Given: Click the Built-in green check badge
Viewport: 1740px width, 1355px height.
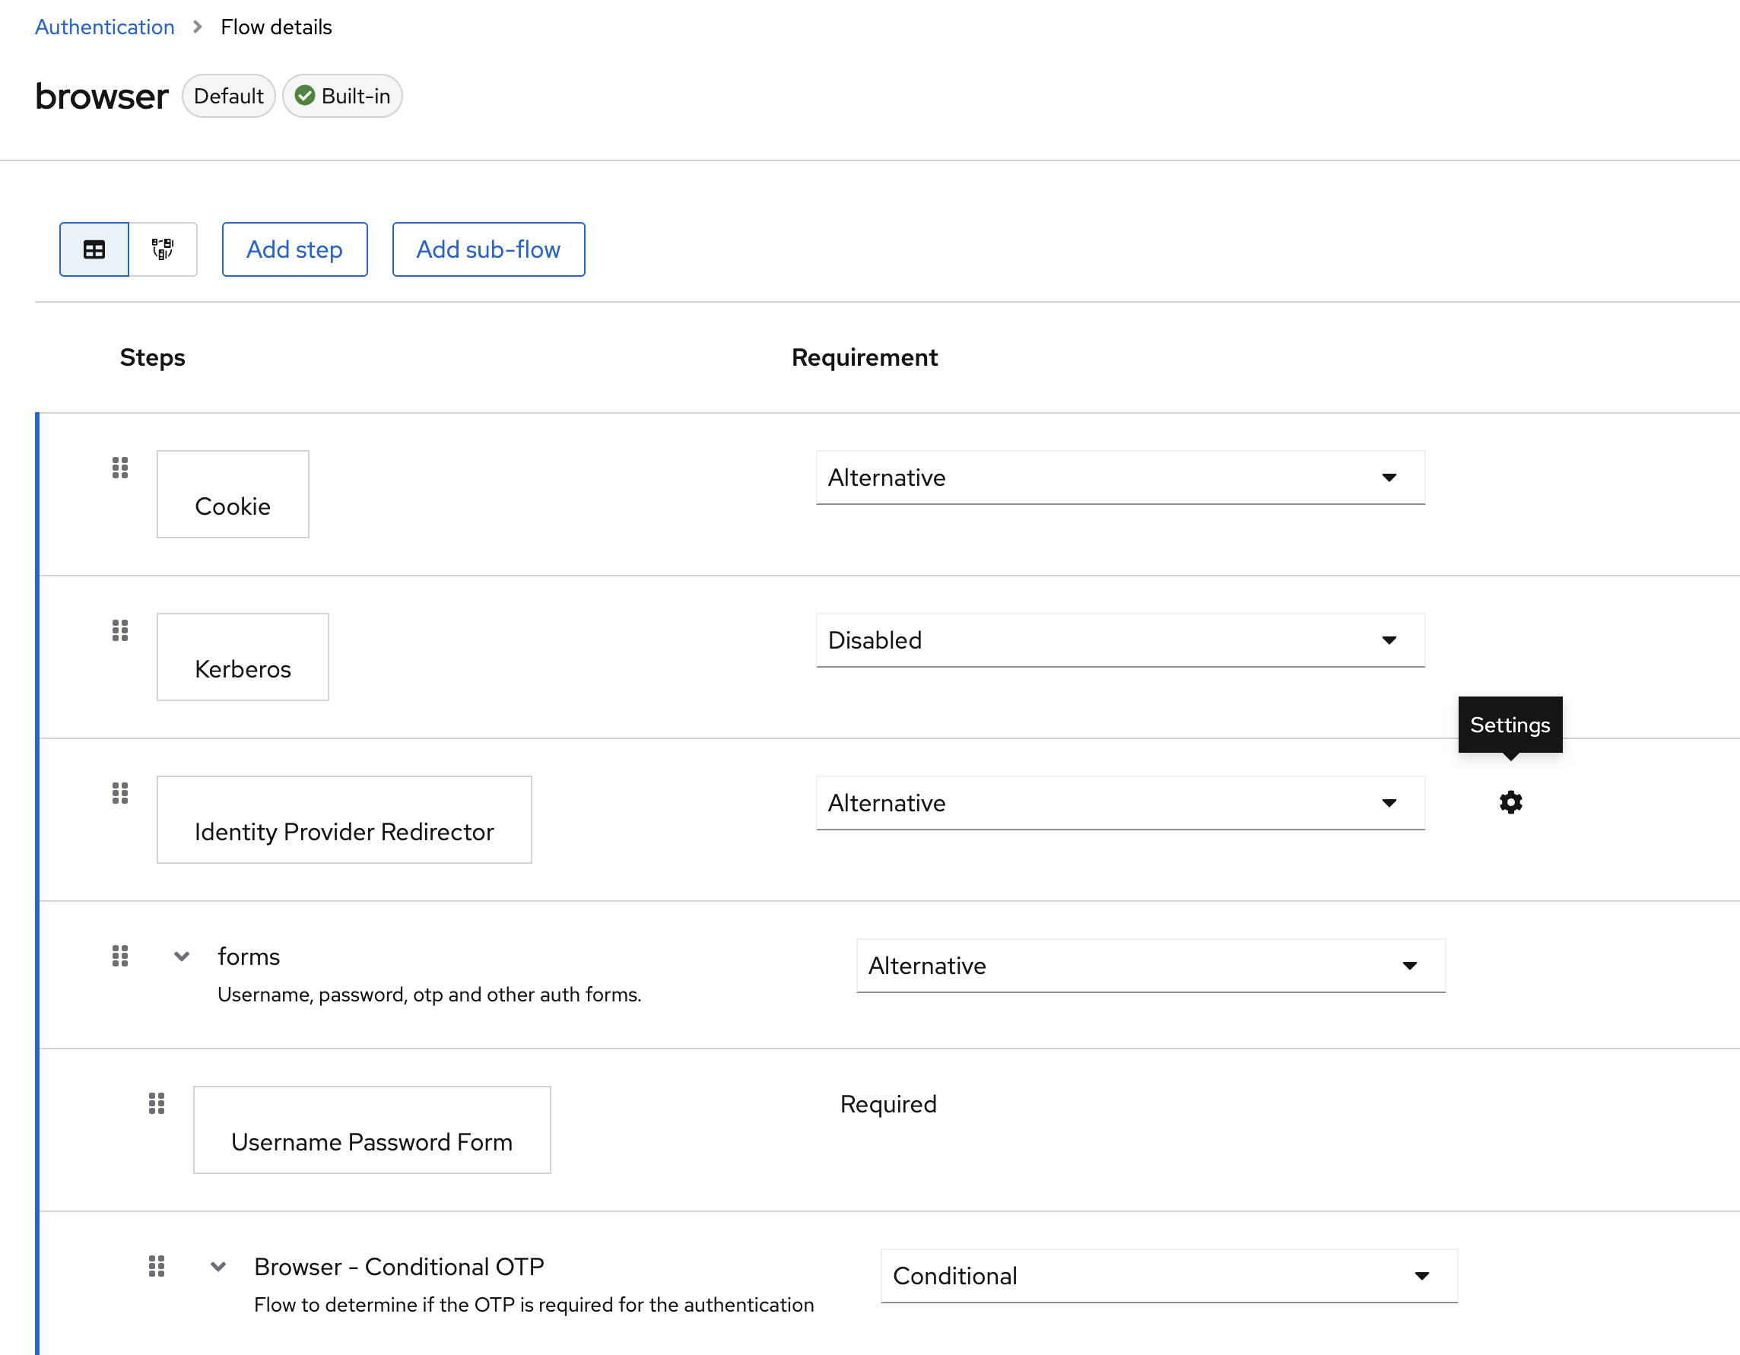Looking at the screenshot, I should (342, 97).
